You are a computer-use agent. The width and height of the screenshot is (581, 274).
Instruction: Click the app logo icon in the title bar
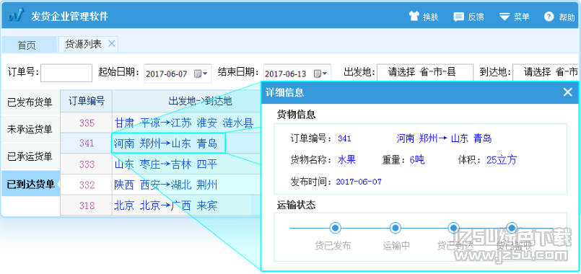pyautogui.click(x=17, y=16)
